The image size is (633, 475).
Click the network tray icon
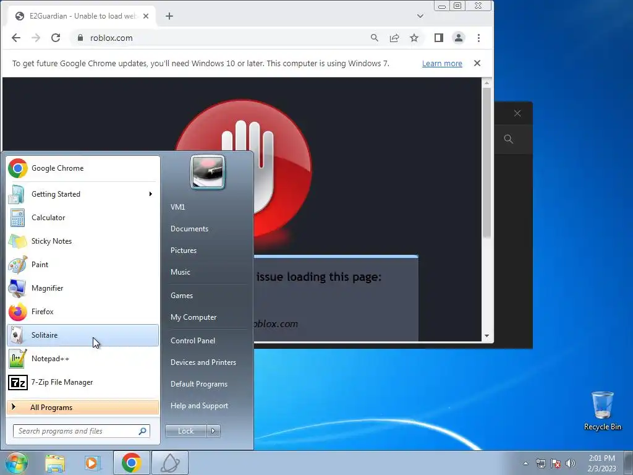[540, 463]
